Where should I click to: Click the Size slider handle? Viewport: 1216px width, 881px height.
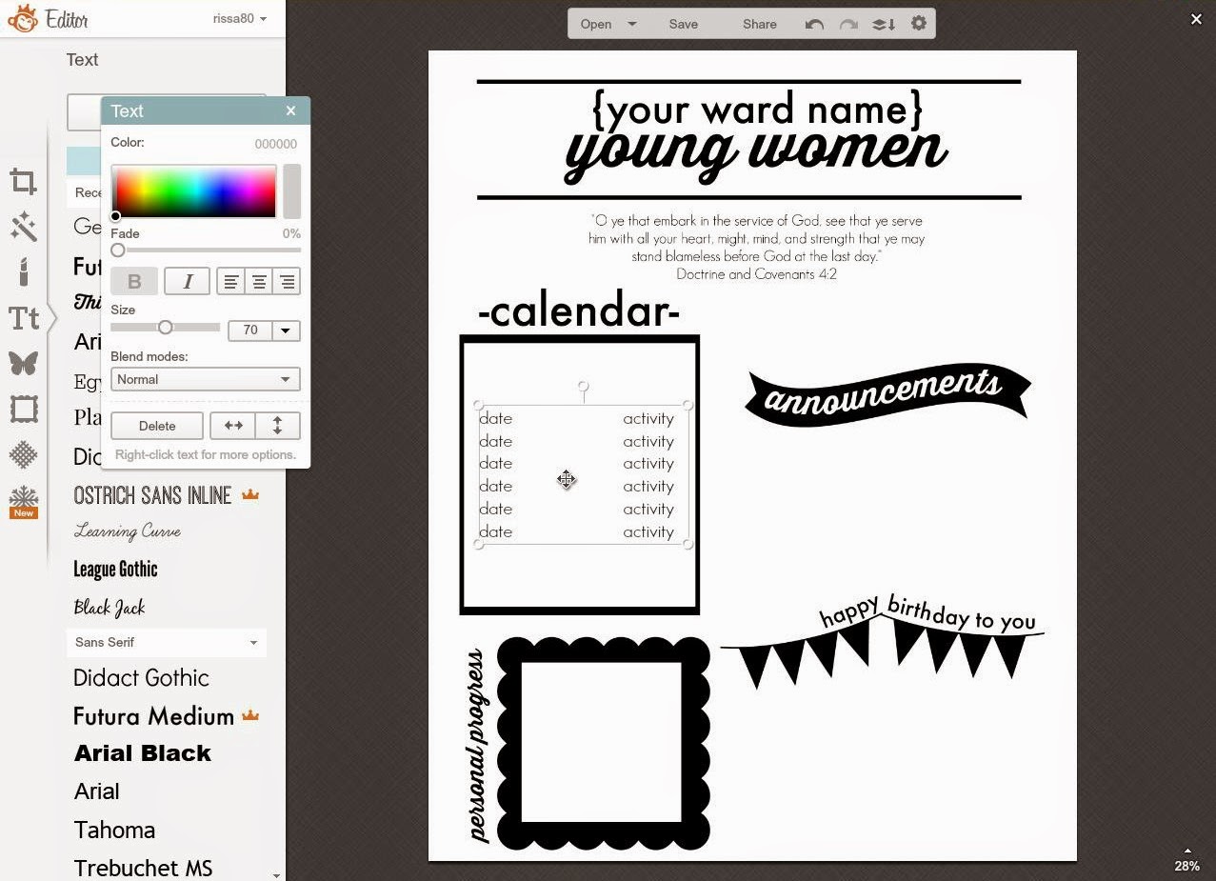(x=166, y=328)
